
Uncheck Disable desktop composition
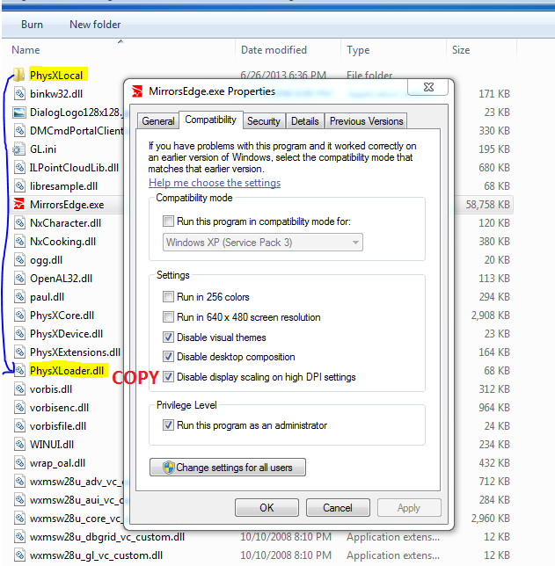pos(168,357)
